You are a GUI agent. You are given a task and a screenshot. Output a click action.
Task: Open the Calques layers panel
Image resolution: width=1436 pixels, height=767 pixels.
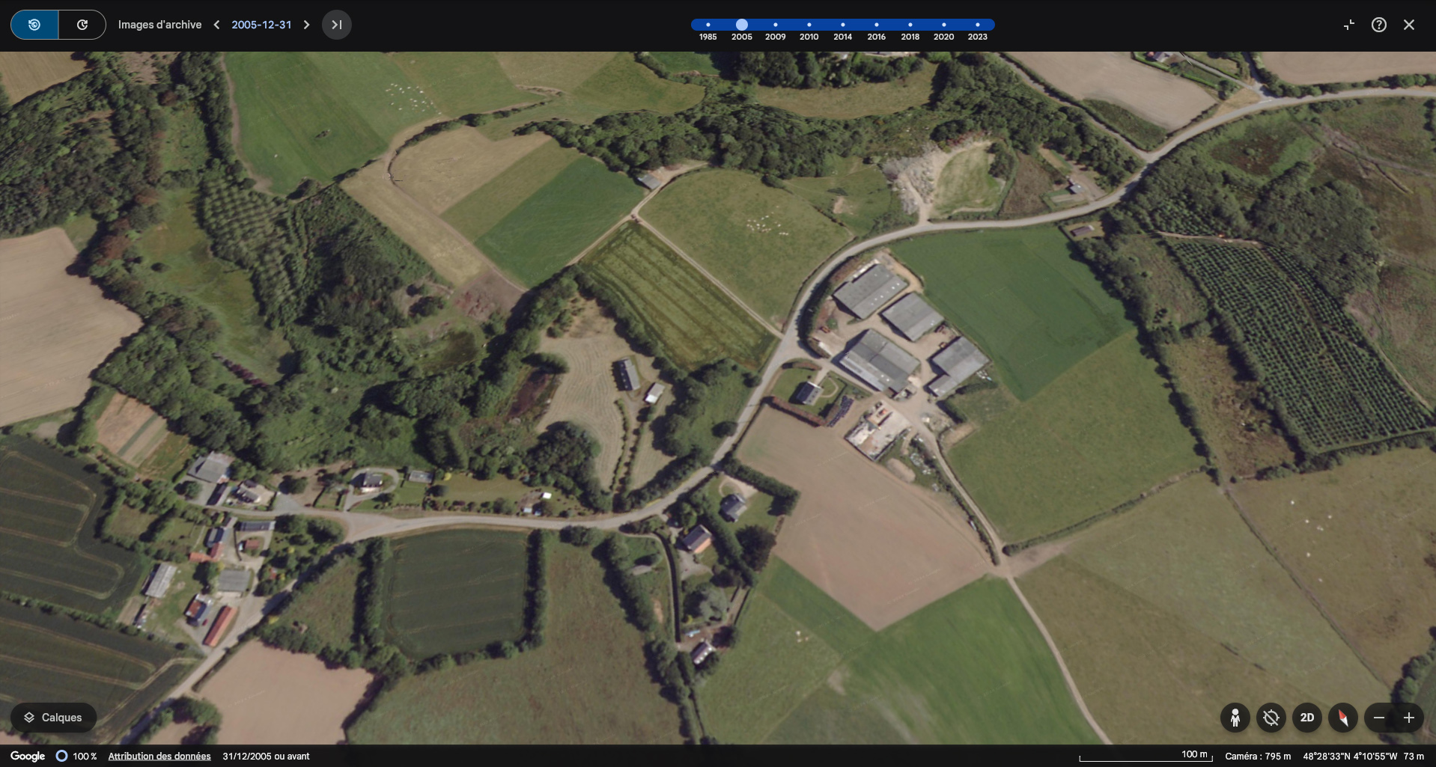click(x=53, y=718)
